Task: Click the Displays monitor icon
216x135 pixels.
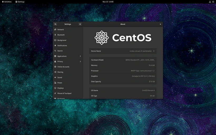Action: 55,88
